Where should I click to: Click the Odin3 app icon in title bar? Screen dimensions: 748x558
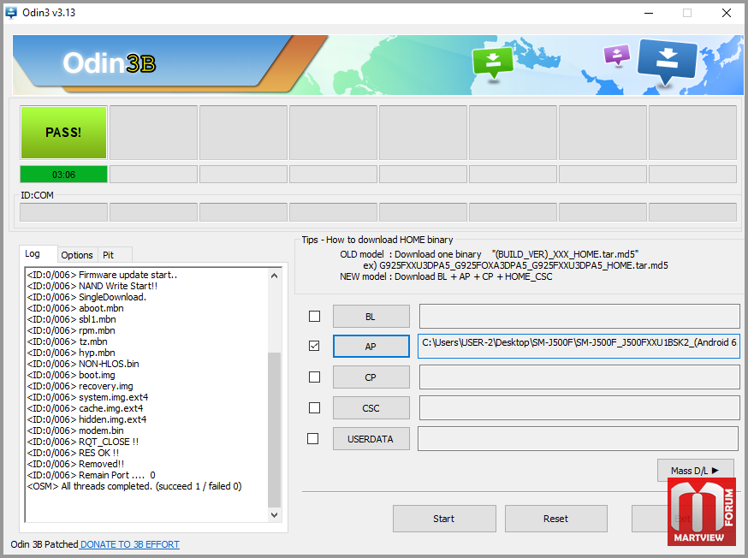(10, 12)
